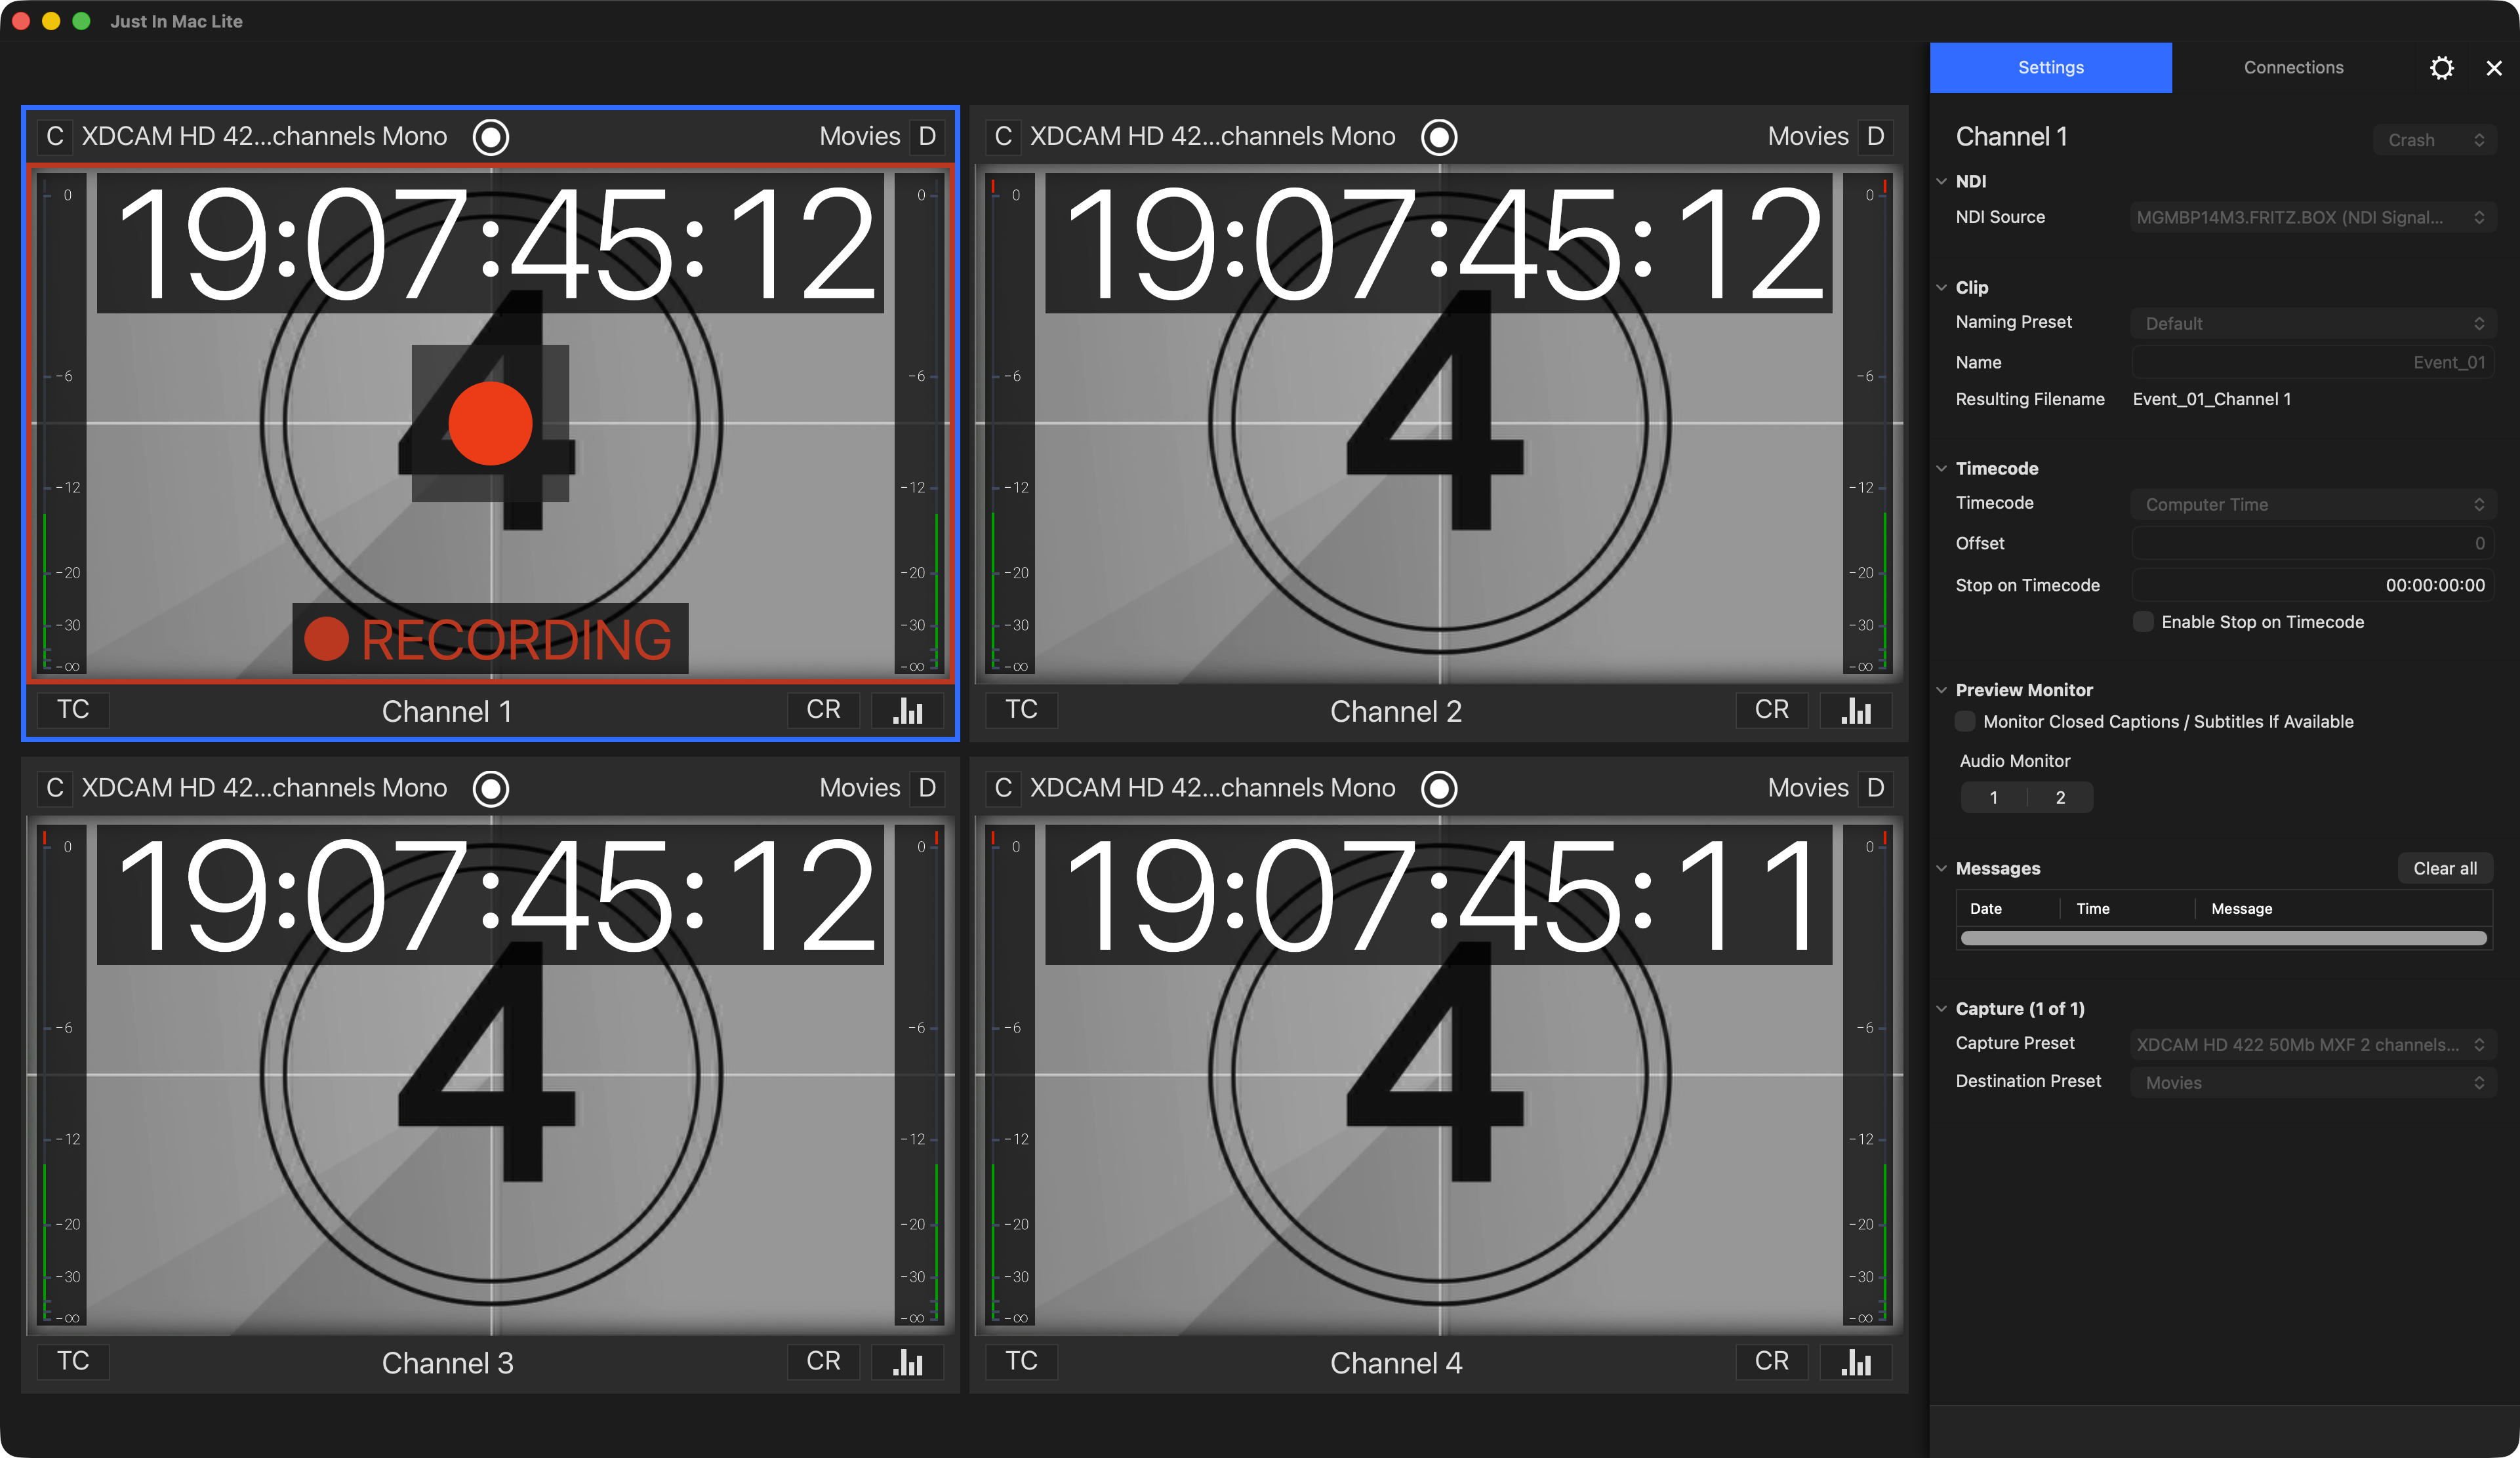Image resolution: width=2520 pixels, height=1458 pixels.
Task: Check Monitor Closed Captions / Subtitles option
Action: [x=1965, y=722]
